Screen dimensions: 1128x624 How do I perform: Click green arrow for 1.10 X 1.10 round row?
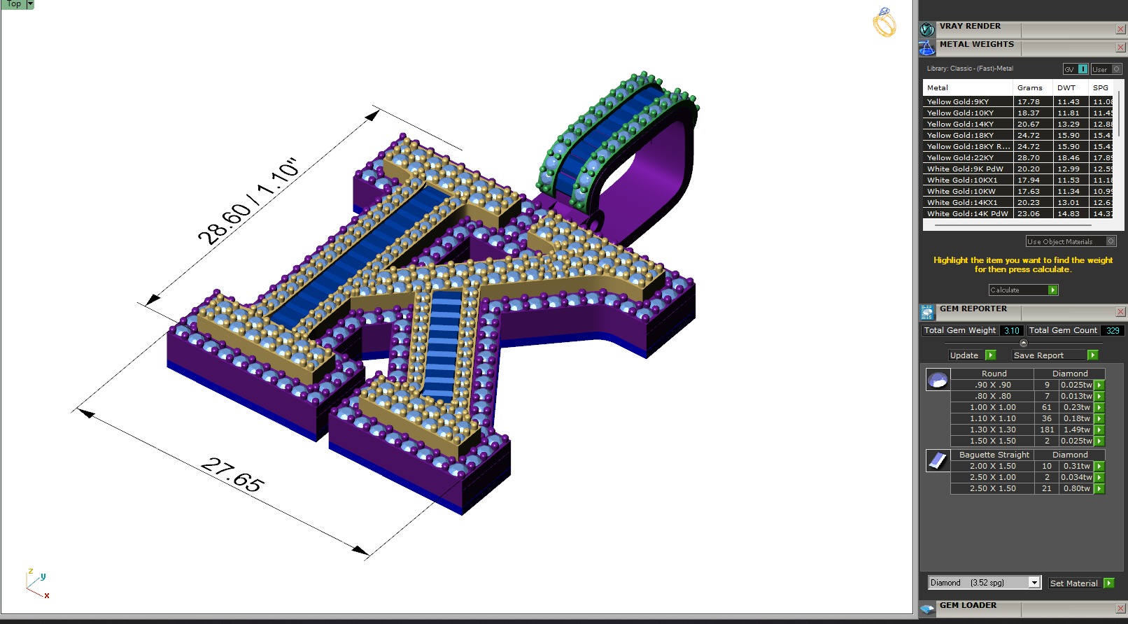(1099, 418)
